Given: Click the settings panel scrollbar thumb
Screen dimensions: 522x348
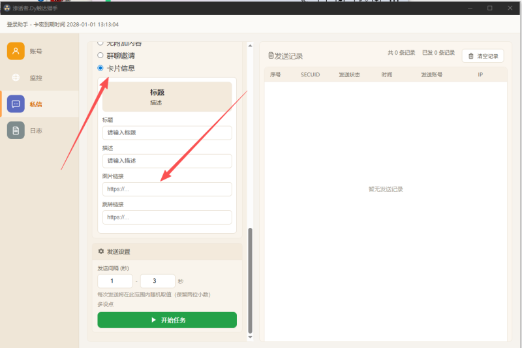Looking at the screenshot, I should [250, 280].
